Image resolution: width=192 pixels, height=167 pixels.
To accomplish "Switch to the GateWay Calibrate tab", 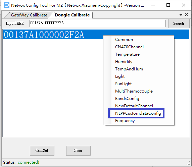I will (x=29, y=15).
